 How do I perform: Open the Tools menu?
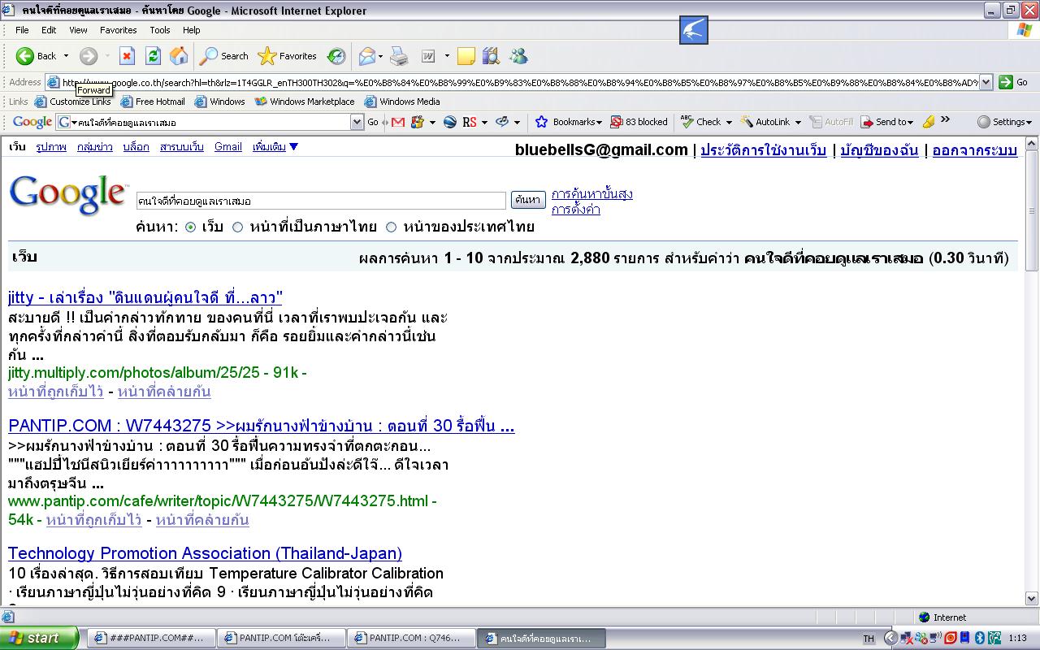tap(160, 30)
